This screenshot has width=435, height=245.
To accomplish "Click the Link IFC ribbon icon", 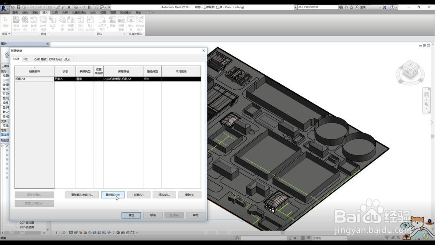I will point(25,23).
